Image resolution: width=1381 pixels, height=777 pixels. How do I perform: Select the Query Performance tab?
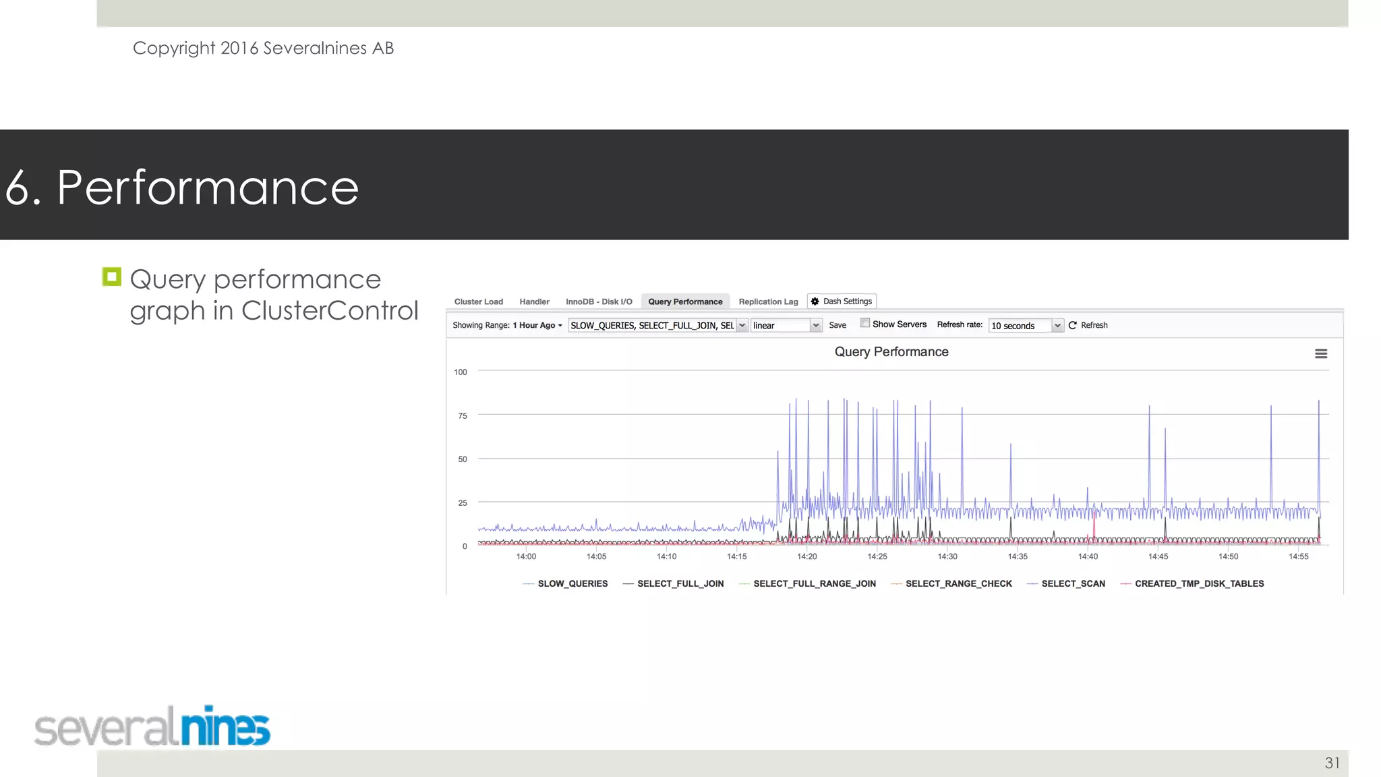(x=685, y=301)
